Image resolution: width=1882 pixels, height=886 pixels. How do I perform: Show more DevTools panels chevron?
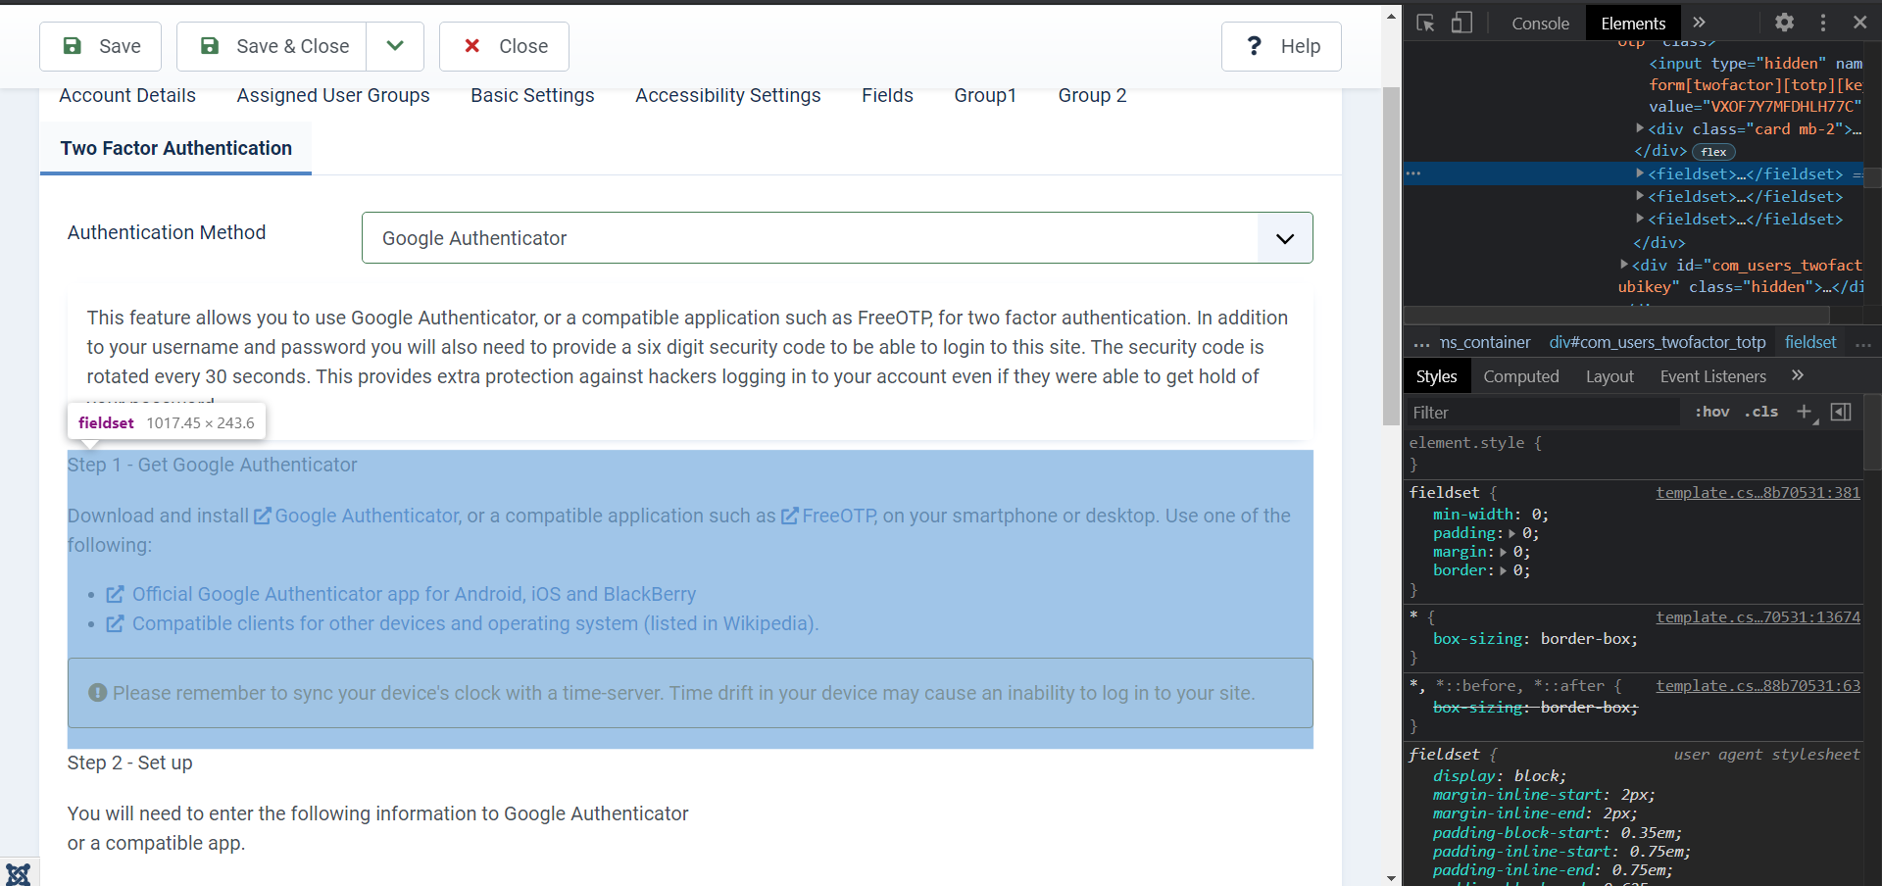click(1699, 23)
